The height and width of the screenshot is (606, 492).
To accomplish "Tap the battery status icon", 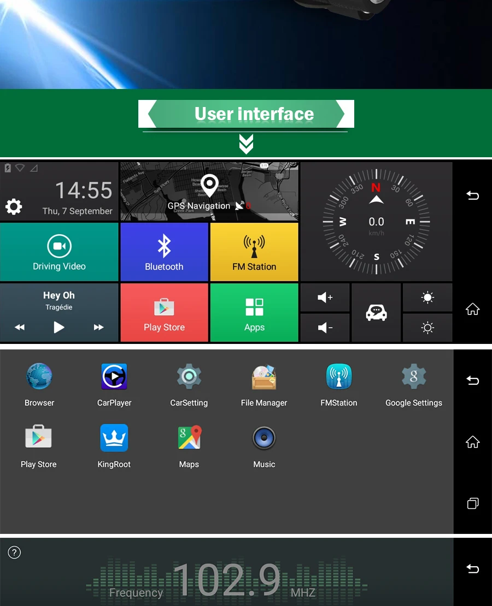I will 8,168.
